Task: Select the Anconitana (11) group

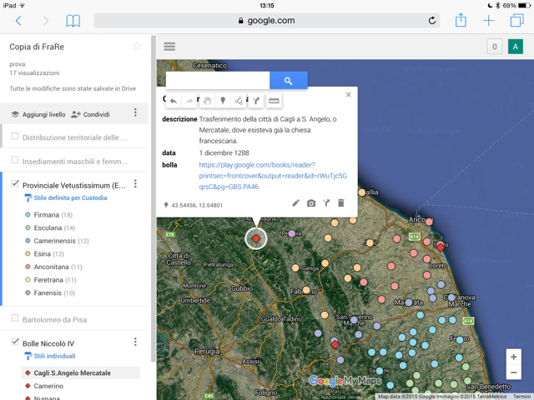Action: [53, 267]
